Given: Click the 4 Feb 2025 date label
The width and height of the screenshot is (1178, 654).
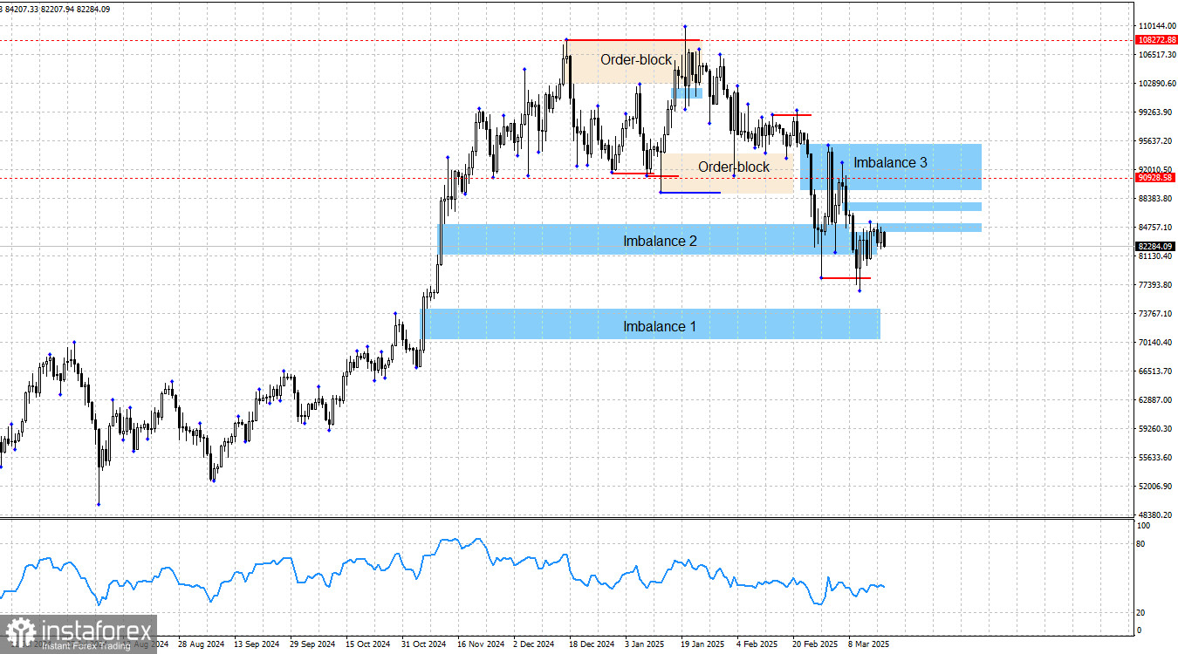Looking at the screenshot, I should (757, 644).
